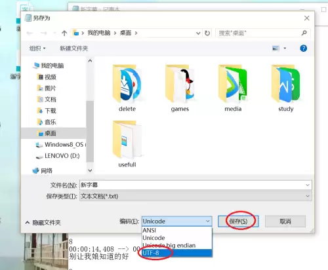Select the usefull folder icon
The width and height of the screenshot is (328, 270).
(x=127, y=140)
